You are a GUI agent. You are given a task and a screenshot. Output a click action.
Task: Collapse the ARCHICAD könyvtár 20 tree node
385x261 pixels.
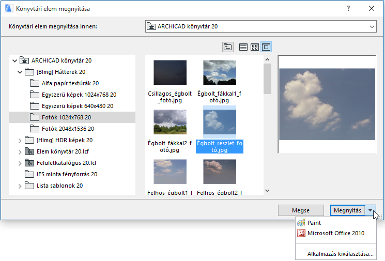[15, 60]
